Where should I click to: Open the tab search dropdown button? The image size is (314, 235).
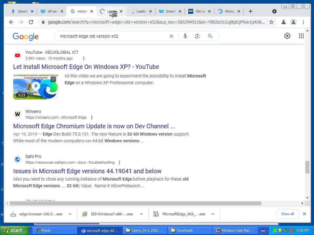(x=274, y=11)
